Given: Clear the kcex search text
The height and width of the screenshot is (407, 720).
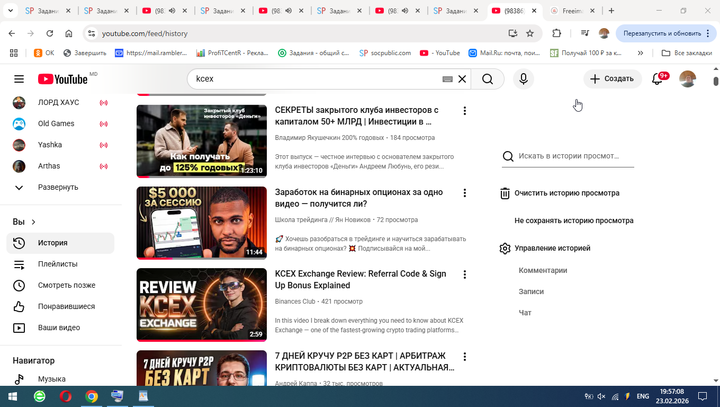Looking at the screenshot, I should pos(462,79).
